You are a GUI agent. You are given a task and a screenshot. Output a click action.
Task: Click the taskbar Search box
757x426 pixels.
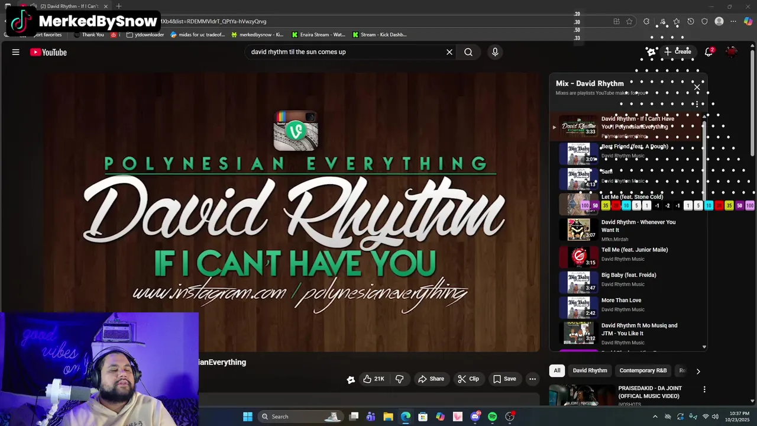pos(300,417)
